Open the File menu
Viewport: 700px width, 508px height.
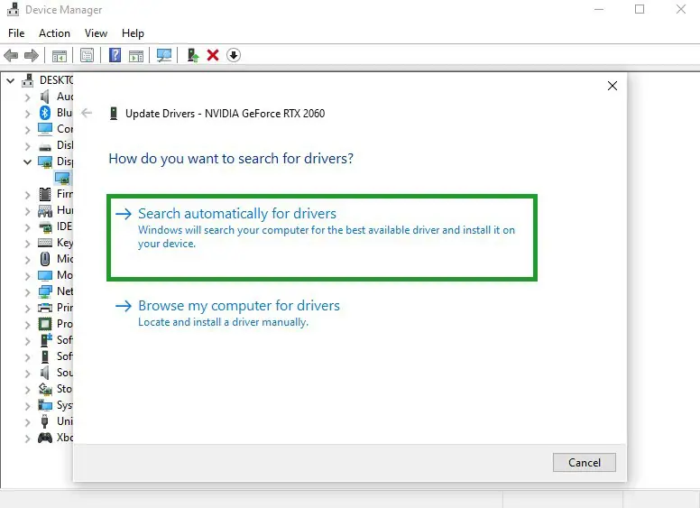16,33
